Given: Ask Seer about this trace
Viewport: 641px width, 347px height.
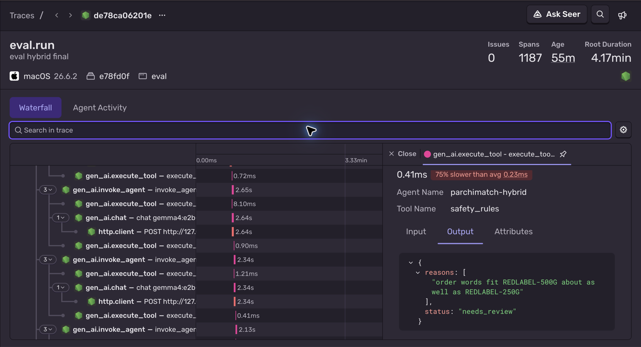Looking at the screenshot, I should click(x=557, y=15).
